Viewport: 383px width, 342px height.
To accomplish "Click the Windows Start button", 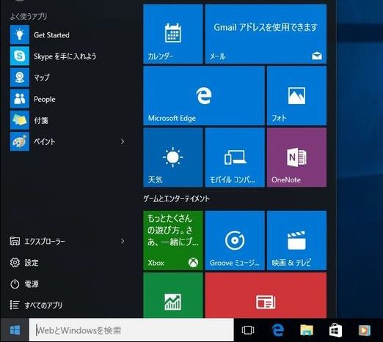I will click(x=15, y=330).
